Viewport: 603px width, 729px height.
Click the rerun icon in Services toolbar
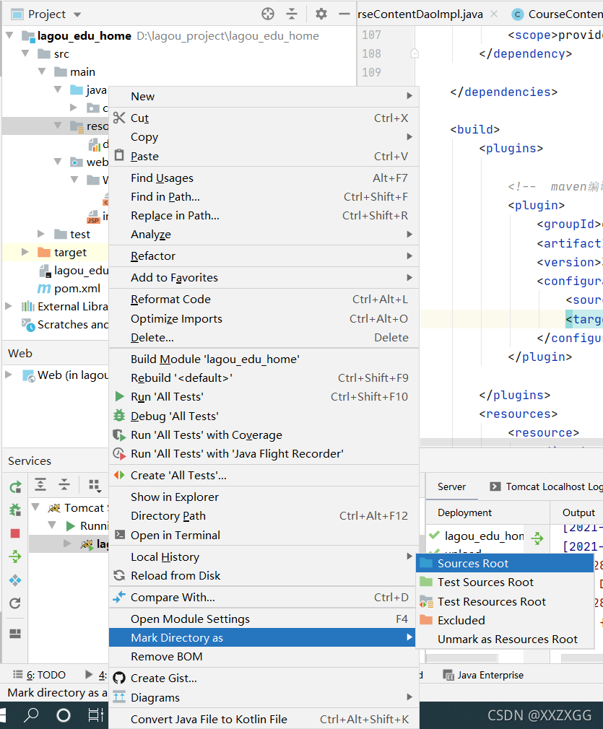[15, 486]
